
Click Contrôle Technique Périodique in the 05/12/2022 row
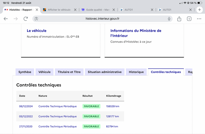tap(57, 116)
